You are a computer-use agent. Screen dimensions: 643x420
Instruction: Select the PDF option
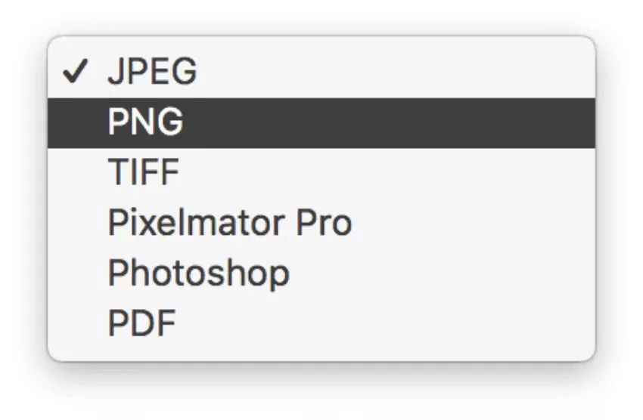[x=321, y=324]
